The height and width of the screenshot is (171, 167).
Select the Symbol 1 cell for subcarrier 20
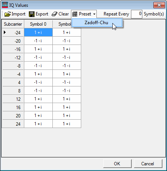[67, 116]
